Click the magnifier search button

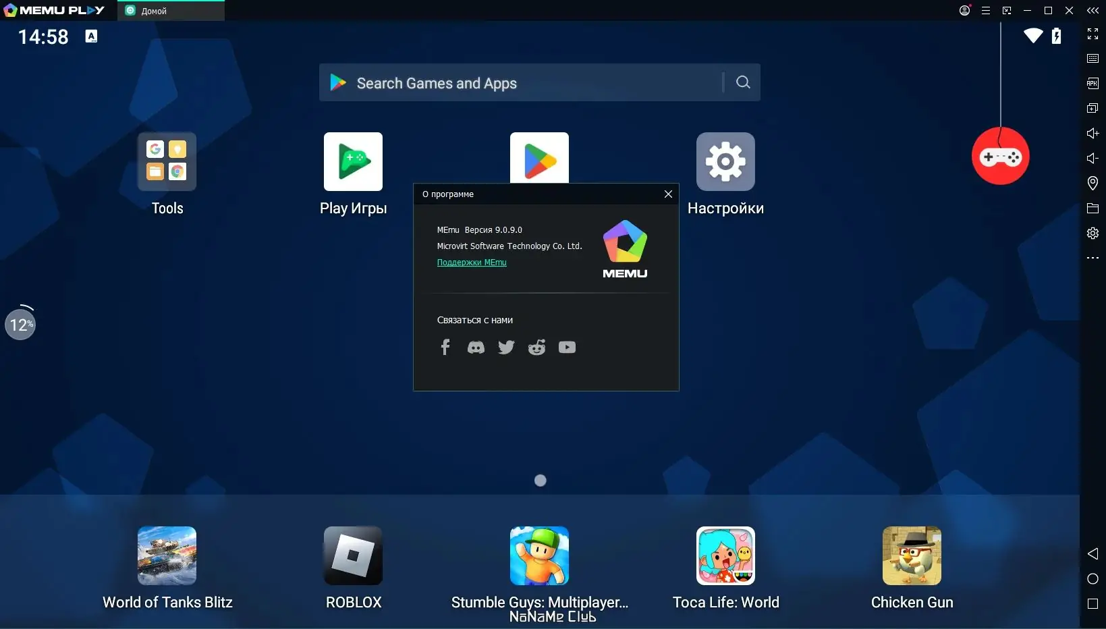pyautogui.click(x=743, y=82)
